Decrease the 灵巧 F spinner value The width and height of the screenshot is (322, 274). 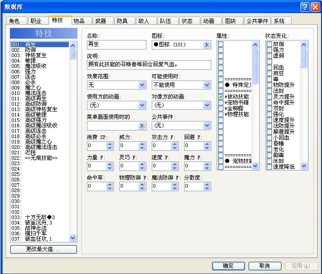pyautogui.click(x=142, y=168)
